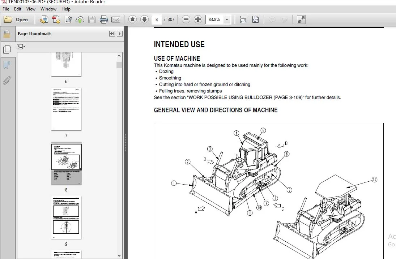Click thumbnail scrollbar up arrow
This screenshot has height=259, width=396.
click(119, 56)
